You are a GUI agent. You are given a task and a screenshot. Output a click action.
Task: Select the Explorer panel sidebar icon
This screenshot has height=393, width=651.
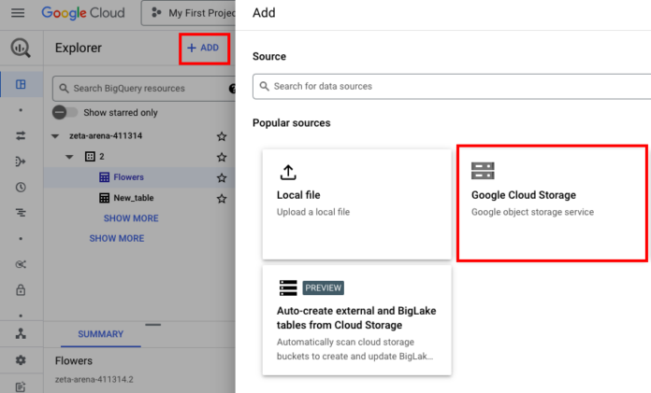pyautogui.click(x=21, y=85)
